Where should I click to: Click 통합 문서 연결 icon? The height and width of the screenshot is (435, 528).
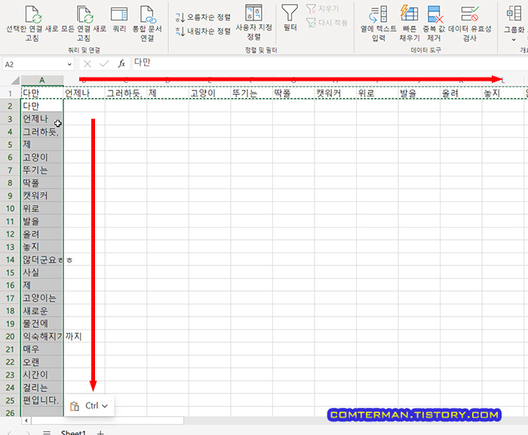(148, 14)
